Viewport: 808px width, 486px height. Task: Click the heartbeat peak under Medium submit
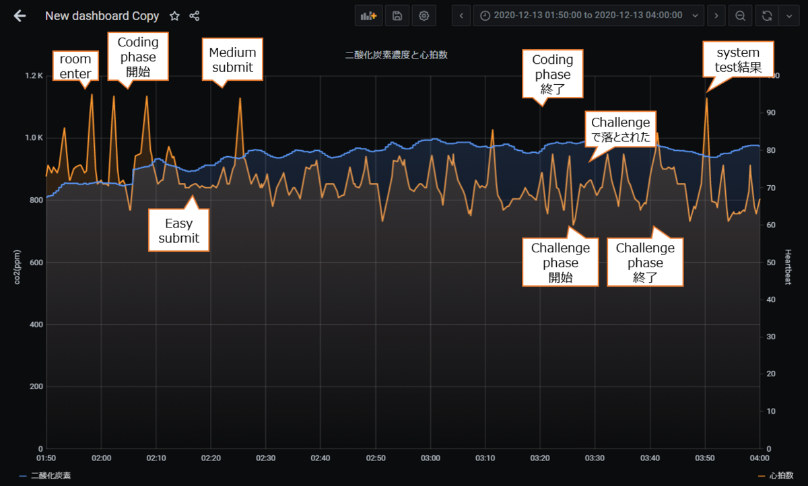(x=239, y=99)
